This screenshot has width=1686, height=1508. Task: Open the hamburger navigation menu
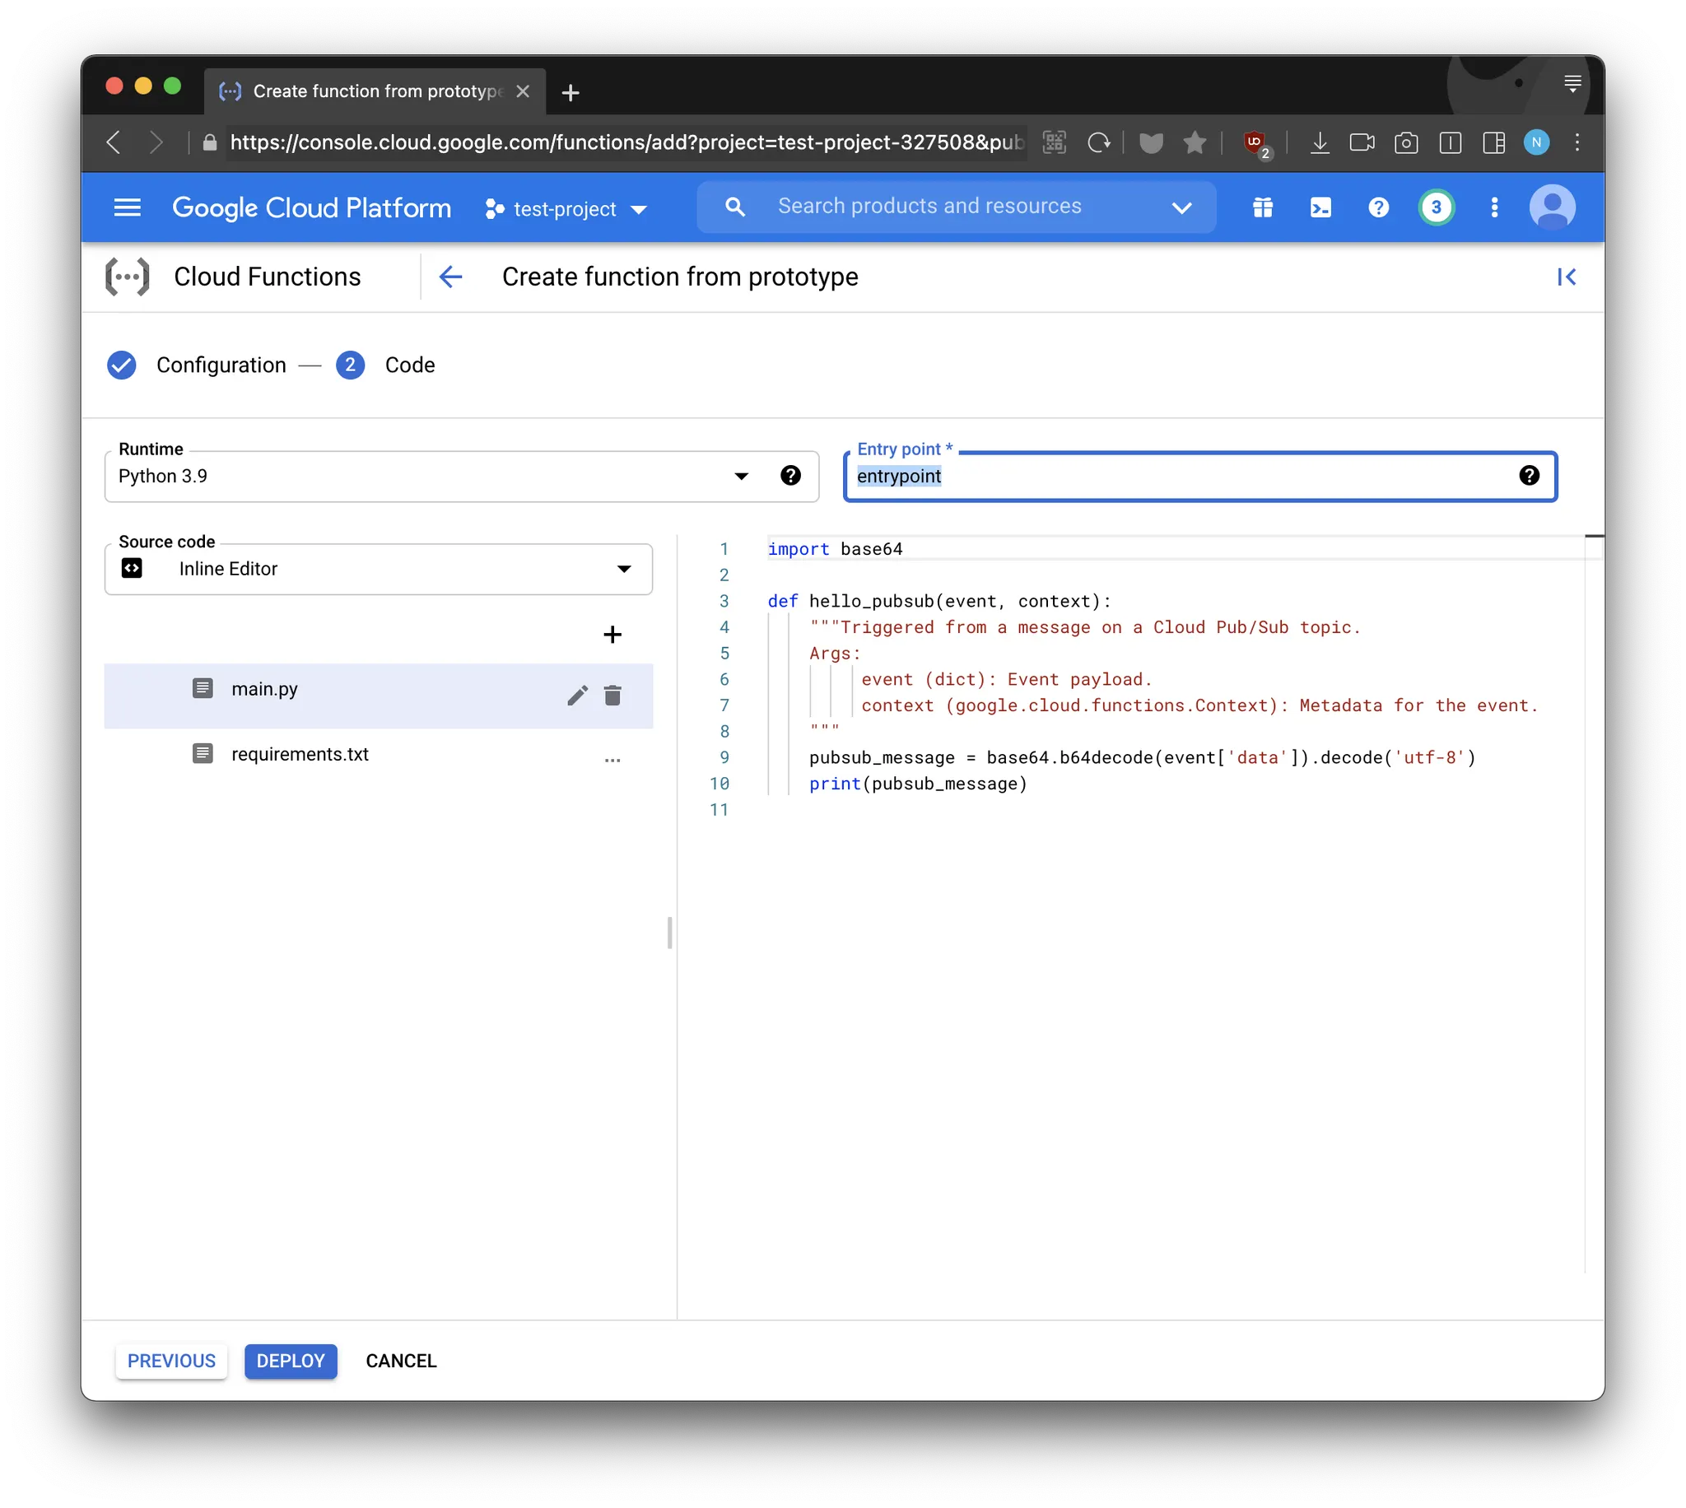(x=127, y=207)
